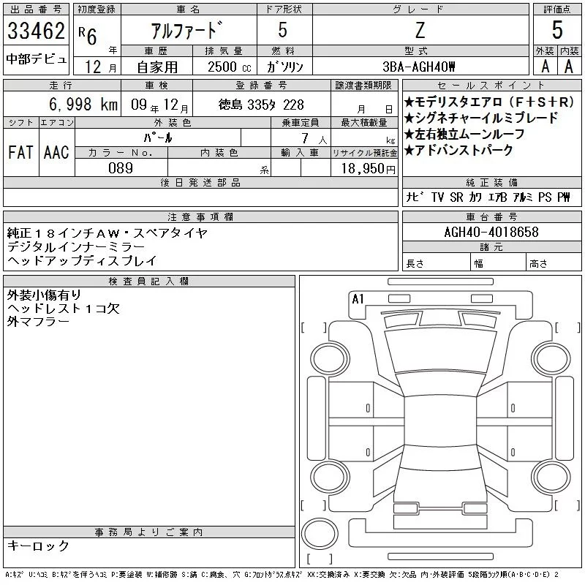Click the 検査員記入欄 section header
The height and width of the screenshot is (585, 585).
coord(148,282)
